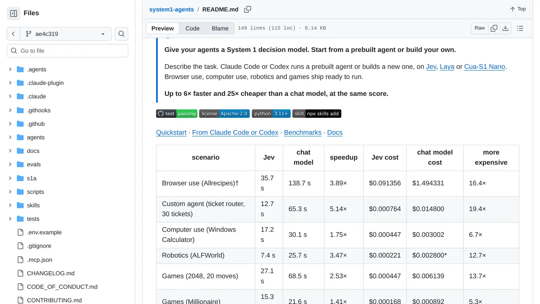Viewport: 540px width, 304px height.
Task: Click the python 3.11+ badge
Action: [x=271, y=114]
